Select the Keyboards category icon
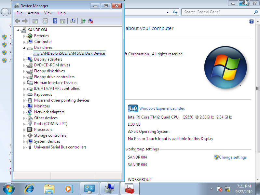This screenshot has width=260, height=195. pyautogui.click(x=30, y=94)
